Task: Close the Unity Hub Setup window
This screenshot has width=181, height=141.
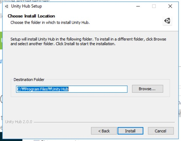Action: pyautogui.click(x=170, y=6)
